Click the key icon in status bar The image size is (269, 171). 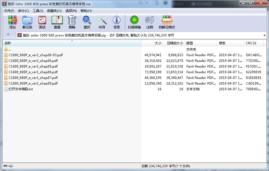pyautogui.click(x=11, y=166)
